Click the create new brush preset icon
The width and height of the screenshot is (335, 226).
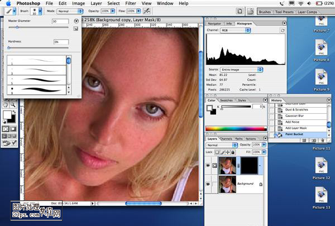click(x=75, y=28)
